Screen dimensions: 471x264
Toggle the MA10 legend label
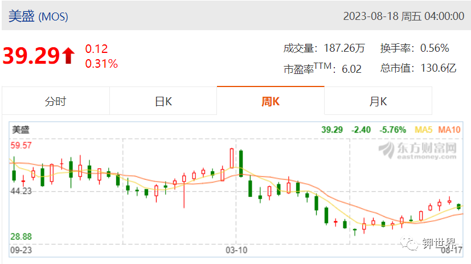point(449,130)
